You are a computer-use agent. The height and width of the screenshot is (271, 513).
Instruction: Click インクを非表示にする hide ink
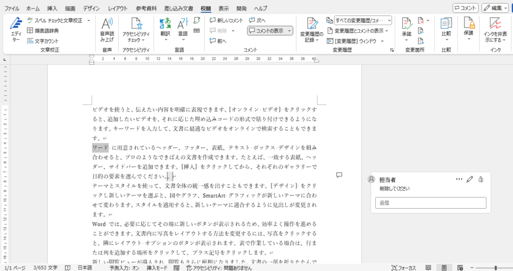[x=495, y=30]
